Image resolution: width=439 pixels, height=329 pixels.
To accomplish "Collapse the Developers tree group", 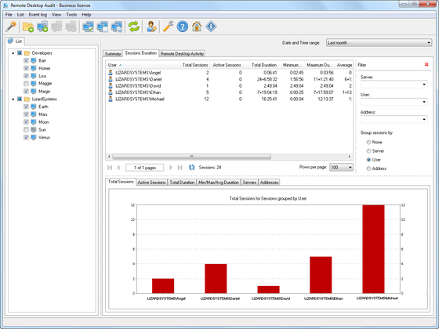I will (x=13, y=53).
